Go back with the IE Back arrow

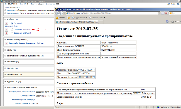57,13
